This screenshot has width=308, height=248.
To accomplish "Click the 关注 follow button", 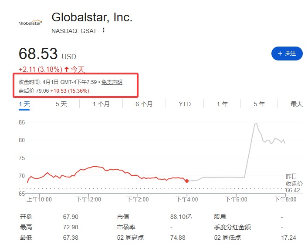I will pos(287,54).
